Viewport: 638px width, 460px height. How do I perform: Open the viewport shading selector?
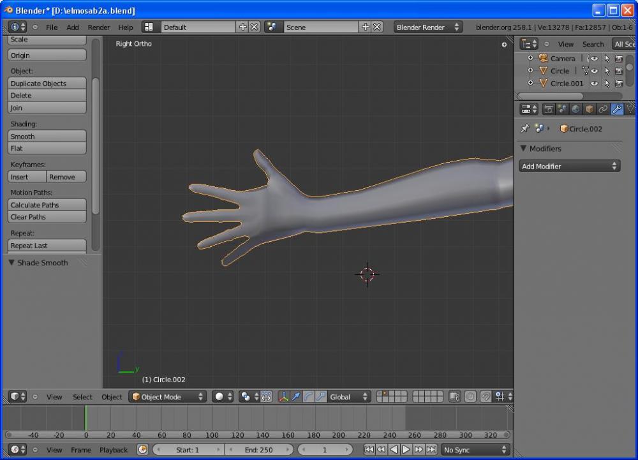[223, 397]
